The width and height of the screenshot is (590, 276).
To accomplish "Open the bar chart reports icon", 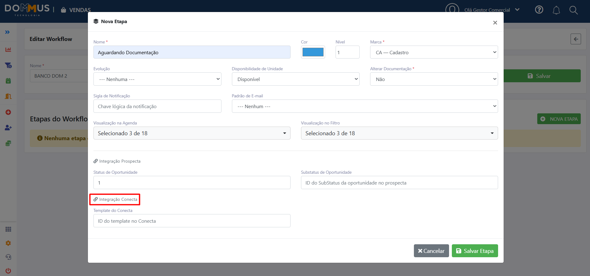I will pyautogui.click(x=8, y=49).
